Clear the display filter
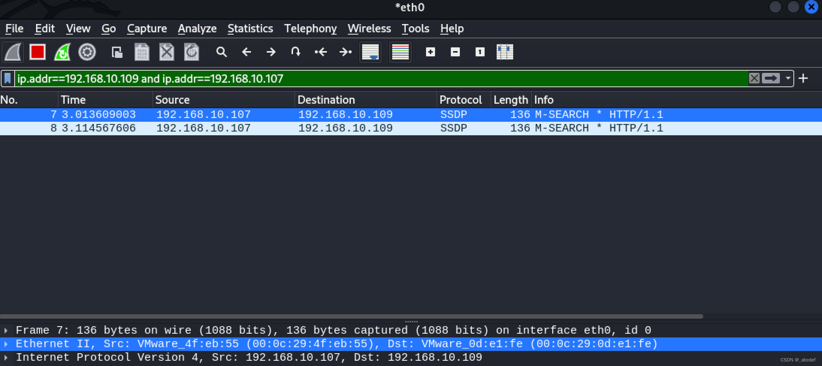The height and width of the screenshot is (366, 822). pyautogui.click(x=754, y=79)
